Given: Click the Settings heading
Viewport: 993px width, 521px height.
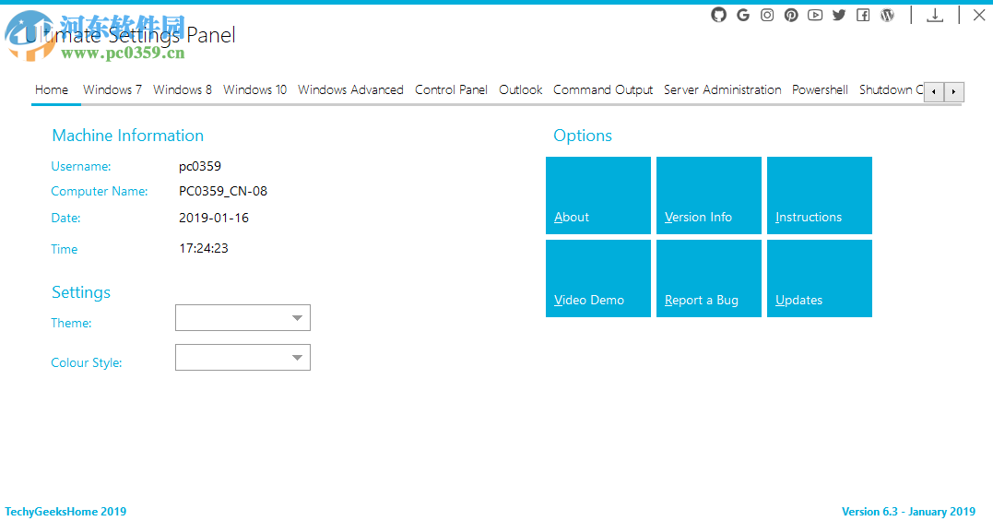Looking at the screenshot, I should coord(81,292).
